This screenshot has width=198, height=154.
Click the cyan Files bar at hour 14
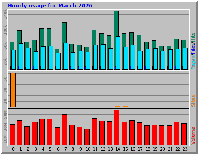click(118, 53)
